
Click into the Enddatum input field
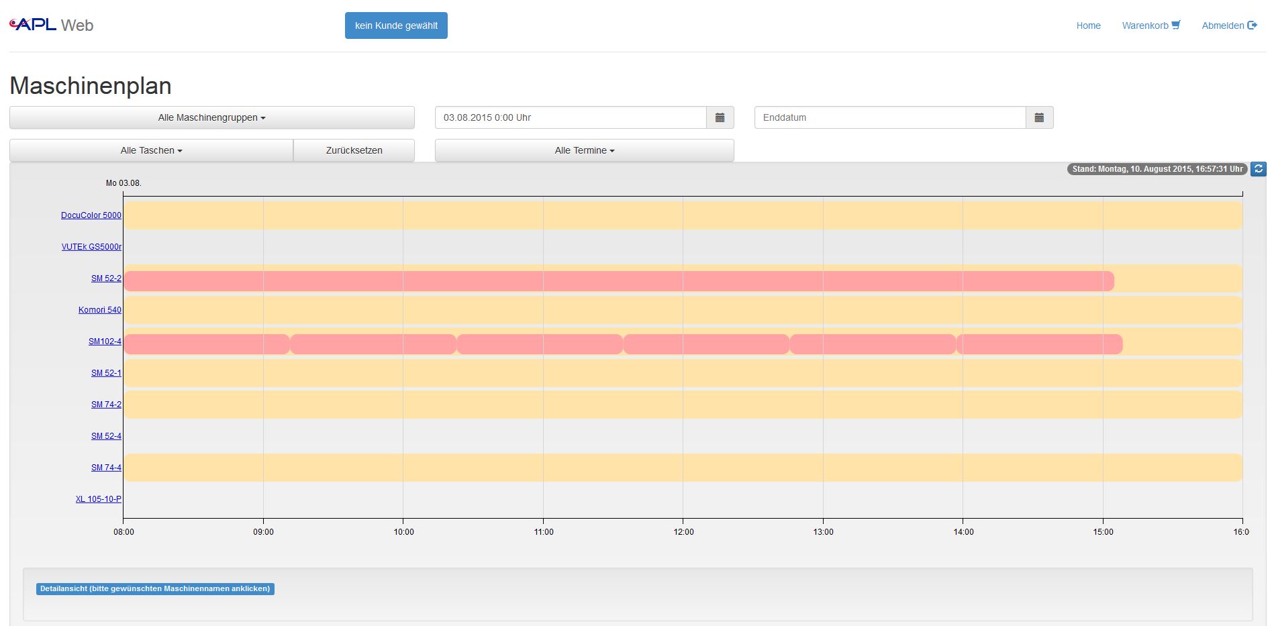tap(890, 117)
